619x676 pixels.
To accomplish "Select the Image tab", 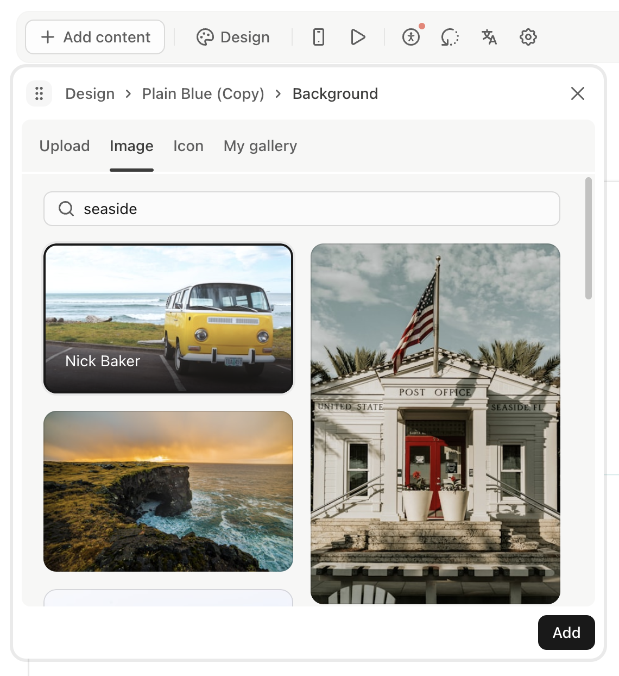I will coord(131,146).
